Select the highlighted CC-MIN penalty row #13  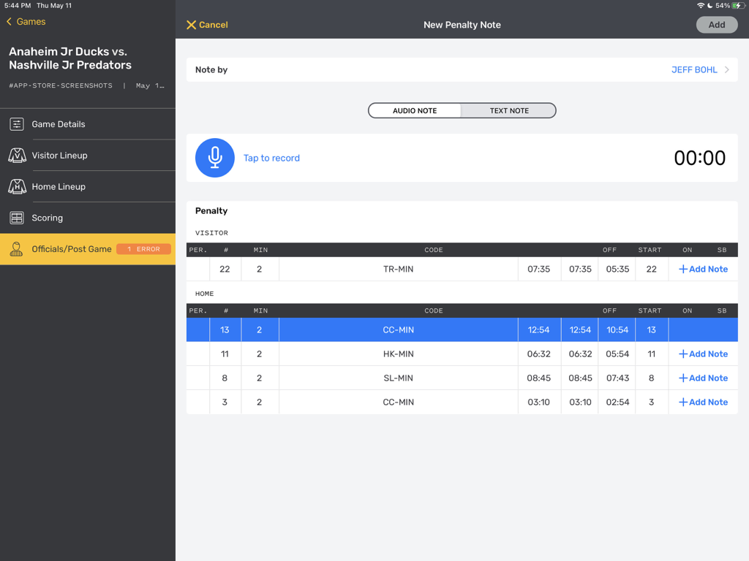click(x=399, y=329)
